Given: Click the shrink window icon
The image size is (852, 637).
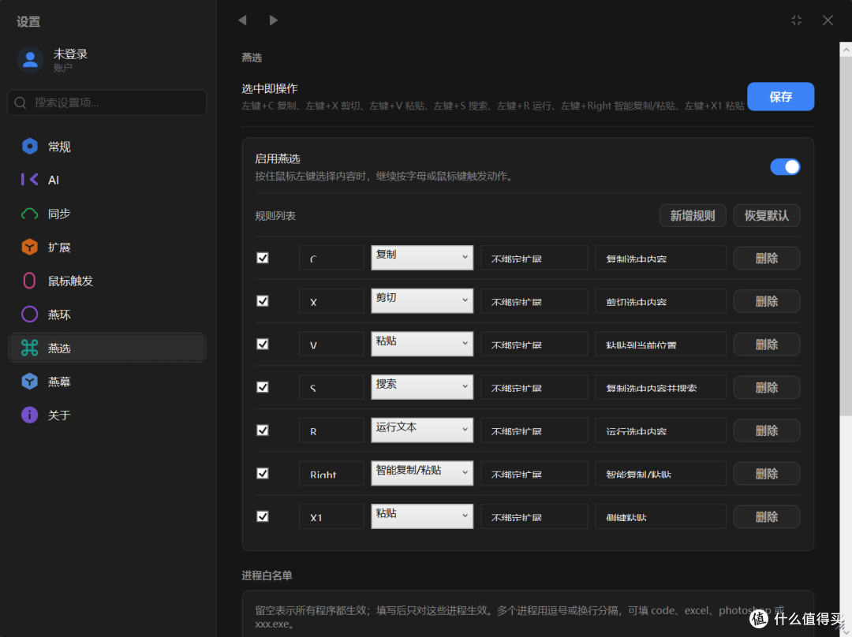Looking at the screenshot, I should (x=797, y=20).
